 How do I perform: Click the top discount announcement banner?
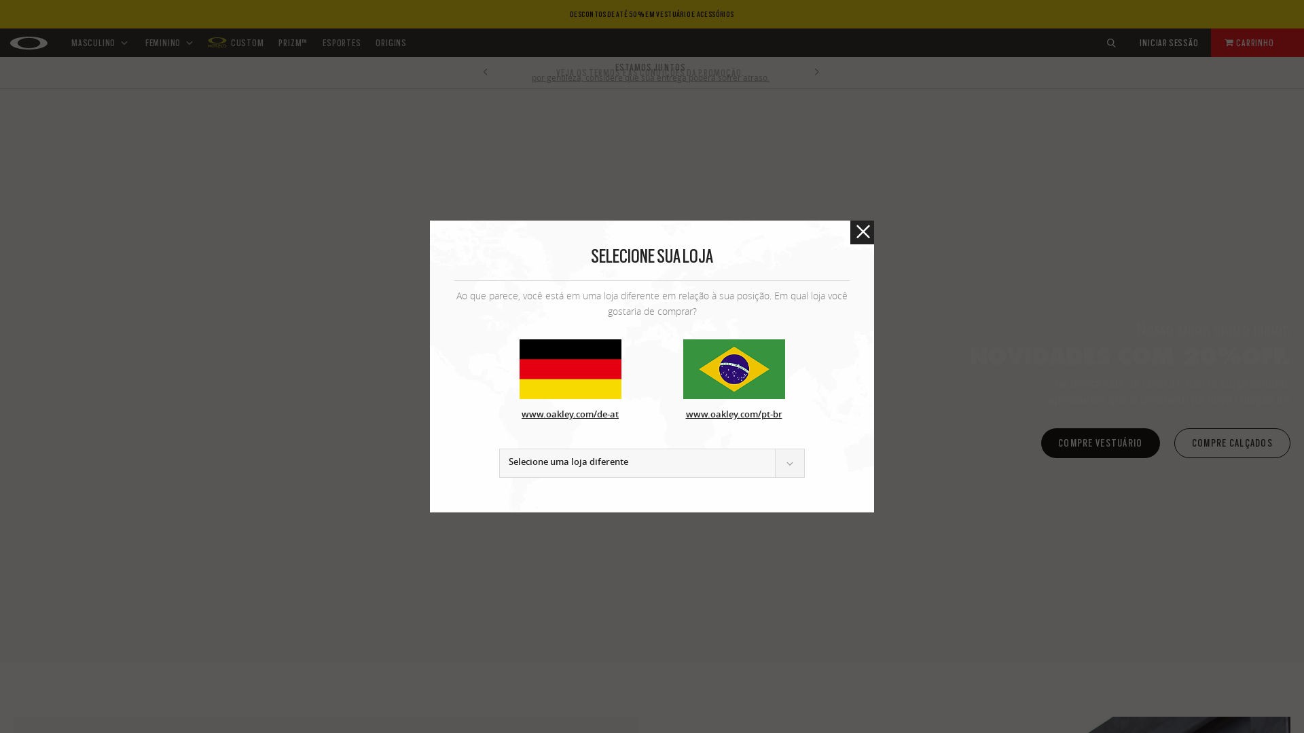[x=652, y=14]
